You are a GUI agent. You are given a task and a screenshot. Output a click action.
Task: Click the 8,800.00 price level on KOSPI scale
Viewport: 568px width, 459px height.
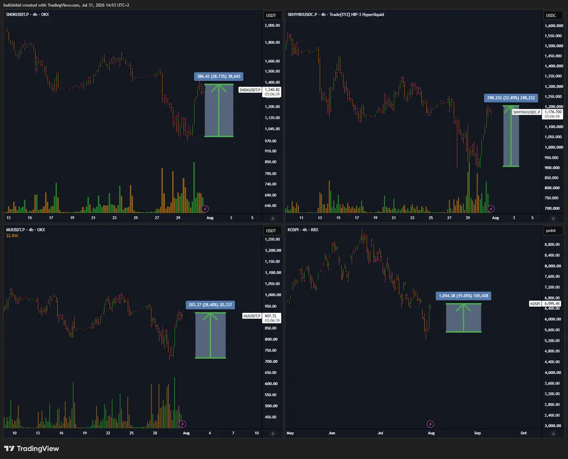coord(553,245)
